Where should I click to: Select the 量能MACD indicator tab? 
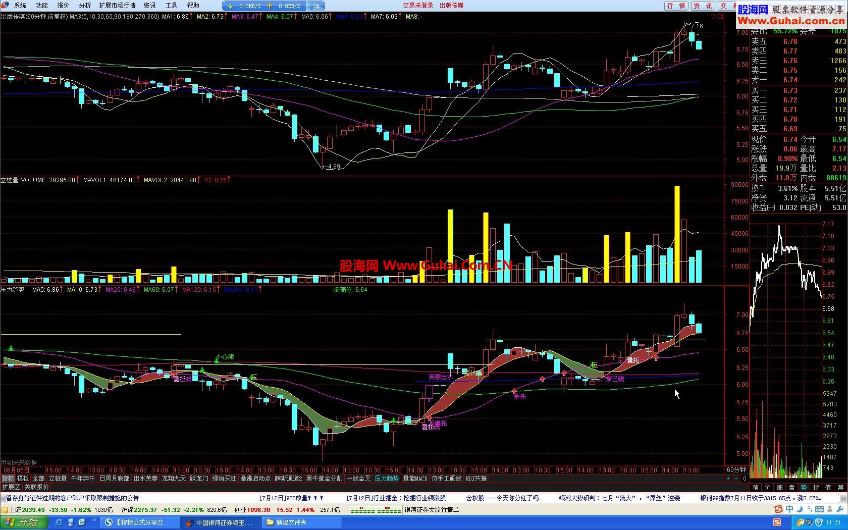click(x=415, y=478)
